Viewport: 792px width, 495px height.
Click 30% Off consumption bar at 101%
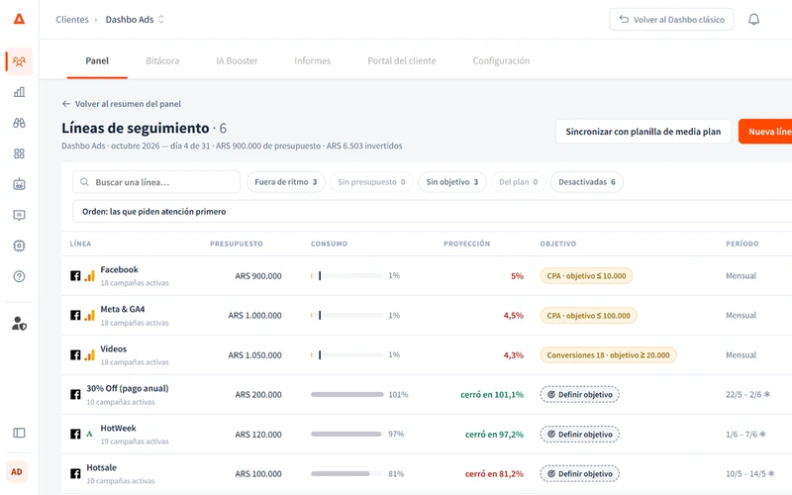tap(347, 394)
